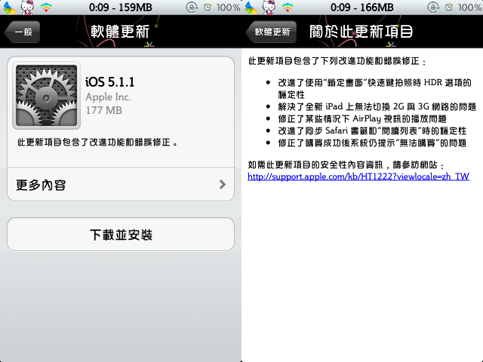Tap the "iOS 5.1.1" title text
The width and height of the screenshot is (483, 362).
(x=110, y=82)
